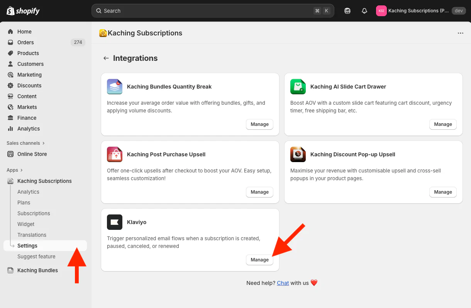Click the Kaching Discount Pop-up Upsell logo
The image size is (471, 308).
click(298, 154)
